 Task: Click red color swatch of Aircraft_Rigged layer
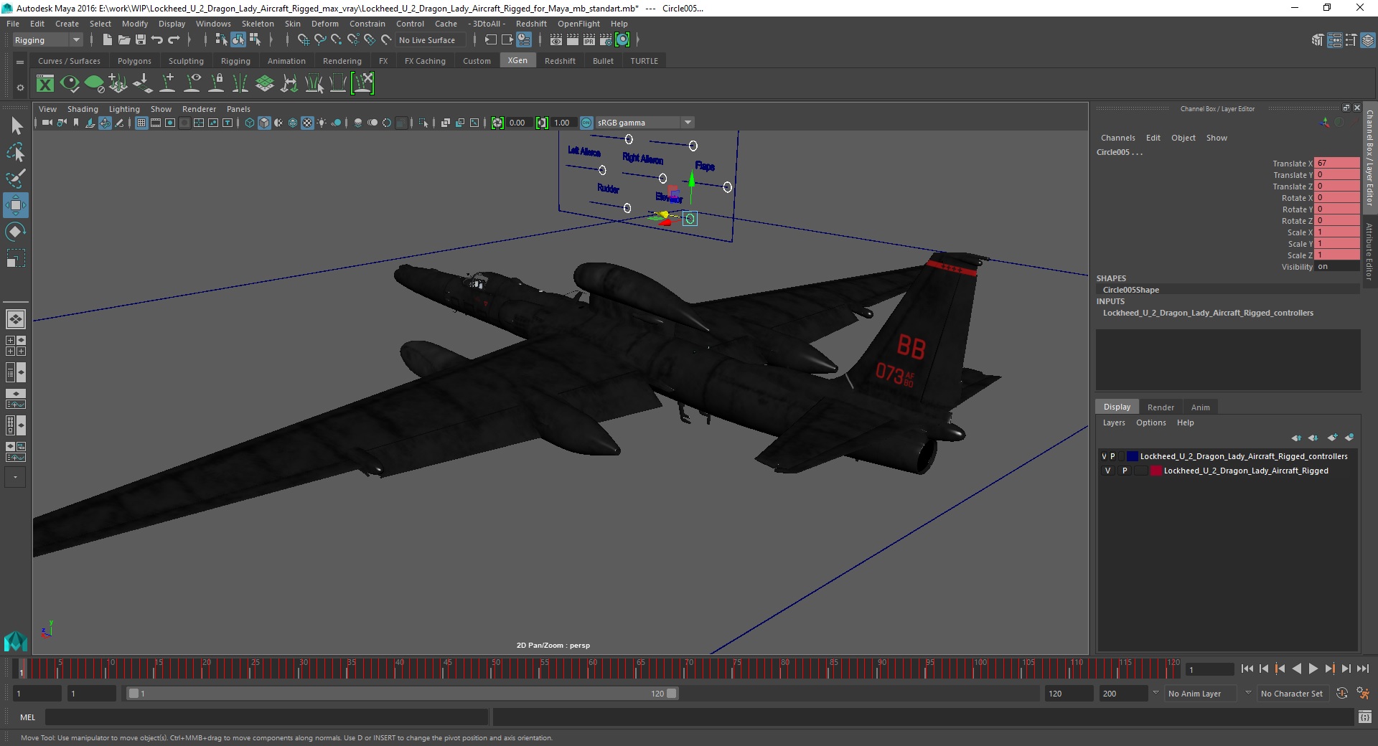[x=1156, y=471]
